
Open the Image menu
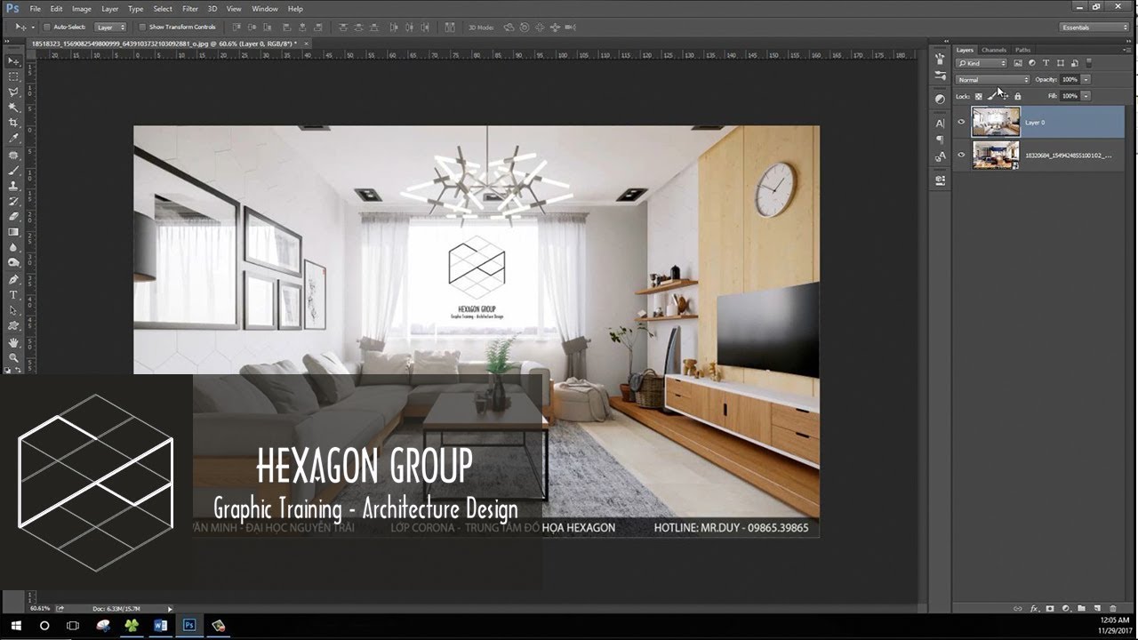point(82,9)
